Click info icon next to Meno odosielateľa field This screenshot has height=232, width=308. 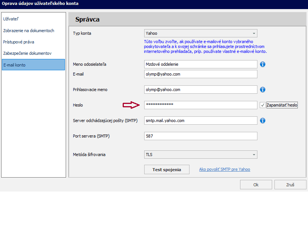point(263,64)
